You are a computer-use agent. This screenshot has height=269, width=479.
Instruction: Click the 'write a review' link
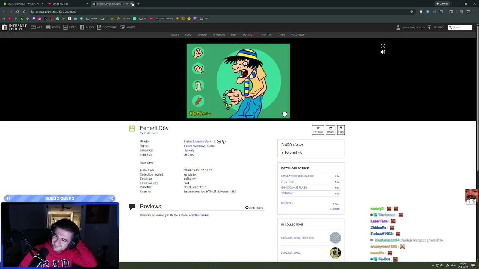pyautogui.click(x=200, y=215)
